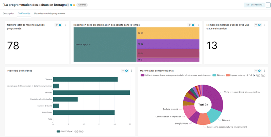Image resolution: width=271 pixels, height=137 pixels.
Task: Open filter indicator on 'Typologie de marchés' chart
Action: click(125, 71)
